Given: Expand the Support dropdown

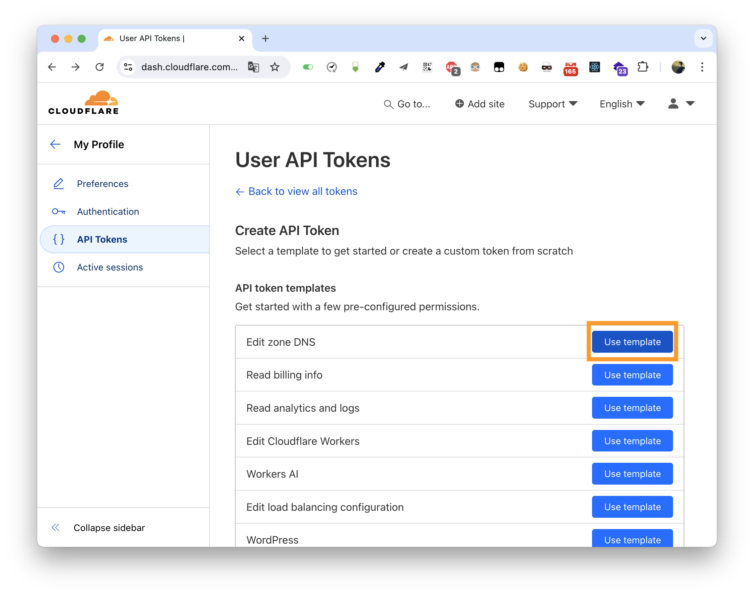Looking at the screenshot, I should pyautogui.click(x=553, y=104).
